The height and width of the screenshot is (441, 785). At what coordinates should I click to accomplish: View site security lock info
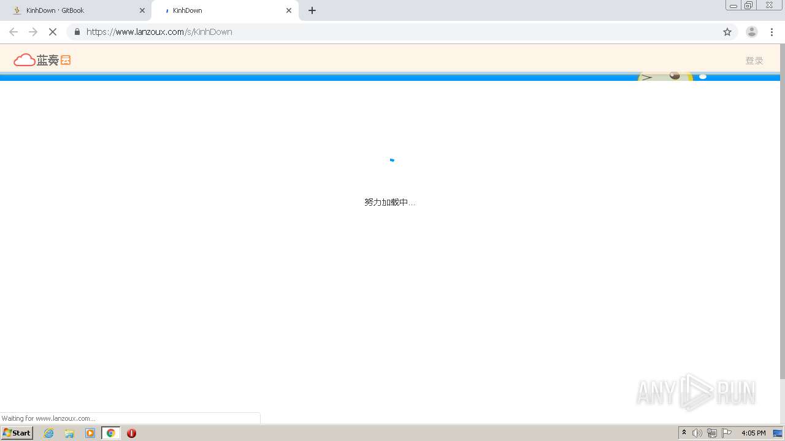77,32
